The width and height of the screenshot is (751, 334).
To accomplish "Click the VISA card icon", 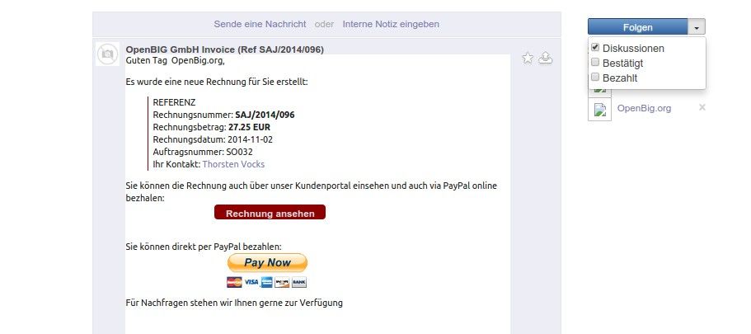I will click(x=251, y=282).
